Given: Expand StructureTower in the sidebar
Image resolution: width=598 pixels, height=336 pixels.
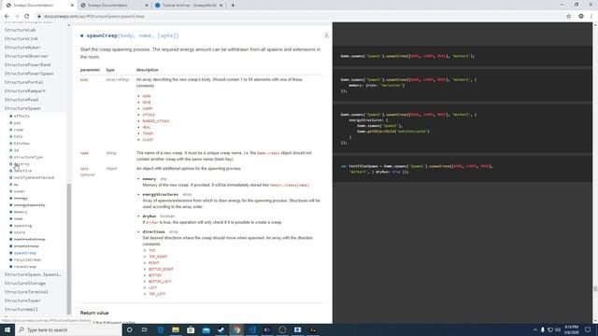Looking at the screenshot, I should point(22,301).
